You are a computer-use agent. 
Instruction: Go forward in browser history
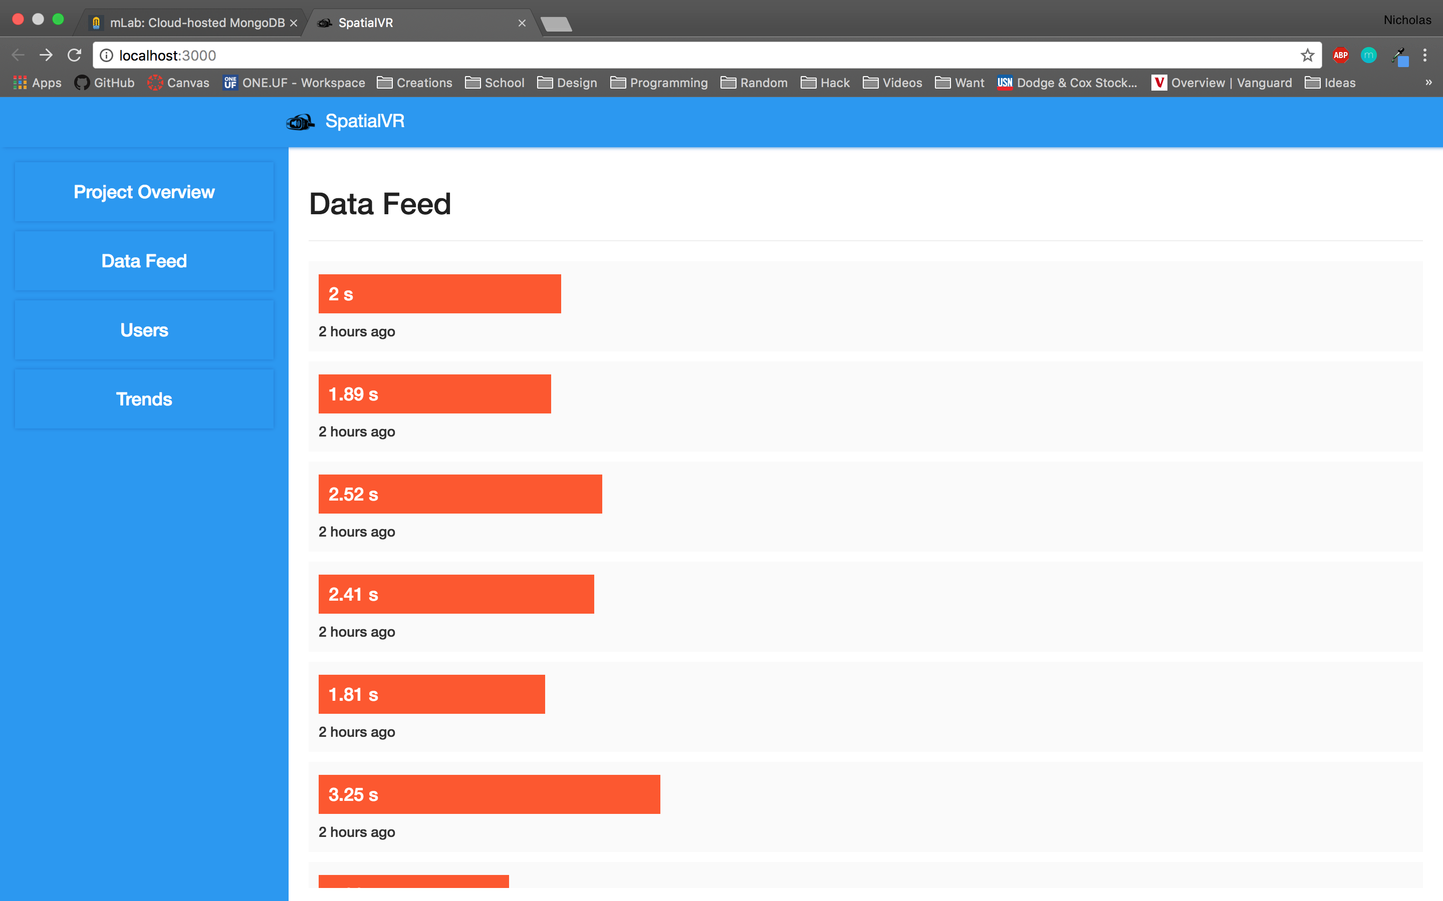pos(46,56)
